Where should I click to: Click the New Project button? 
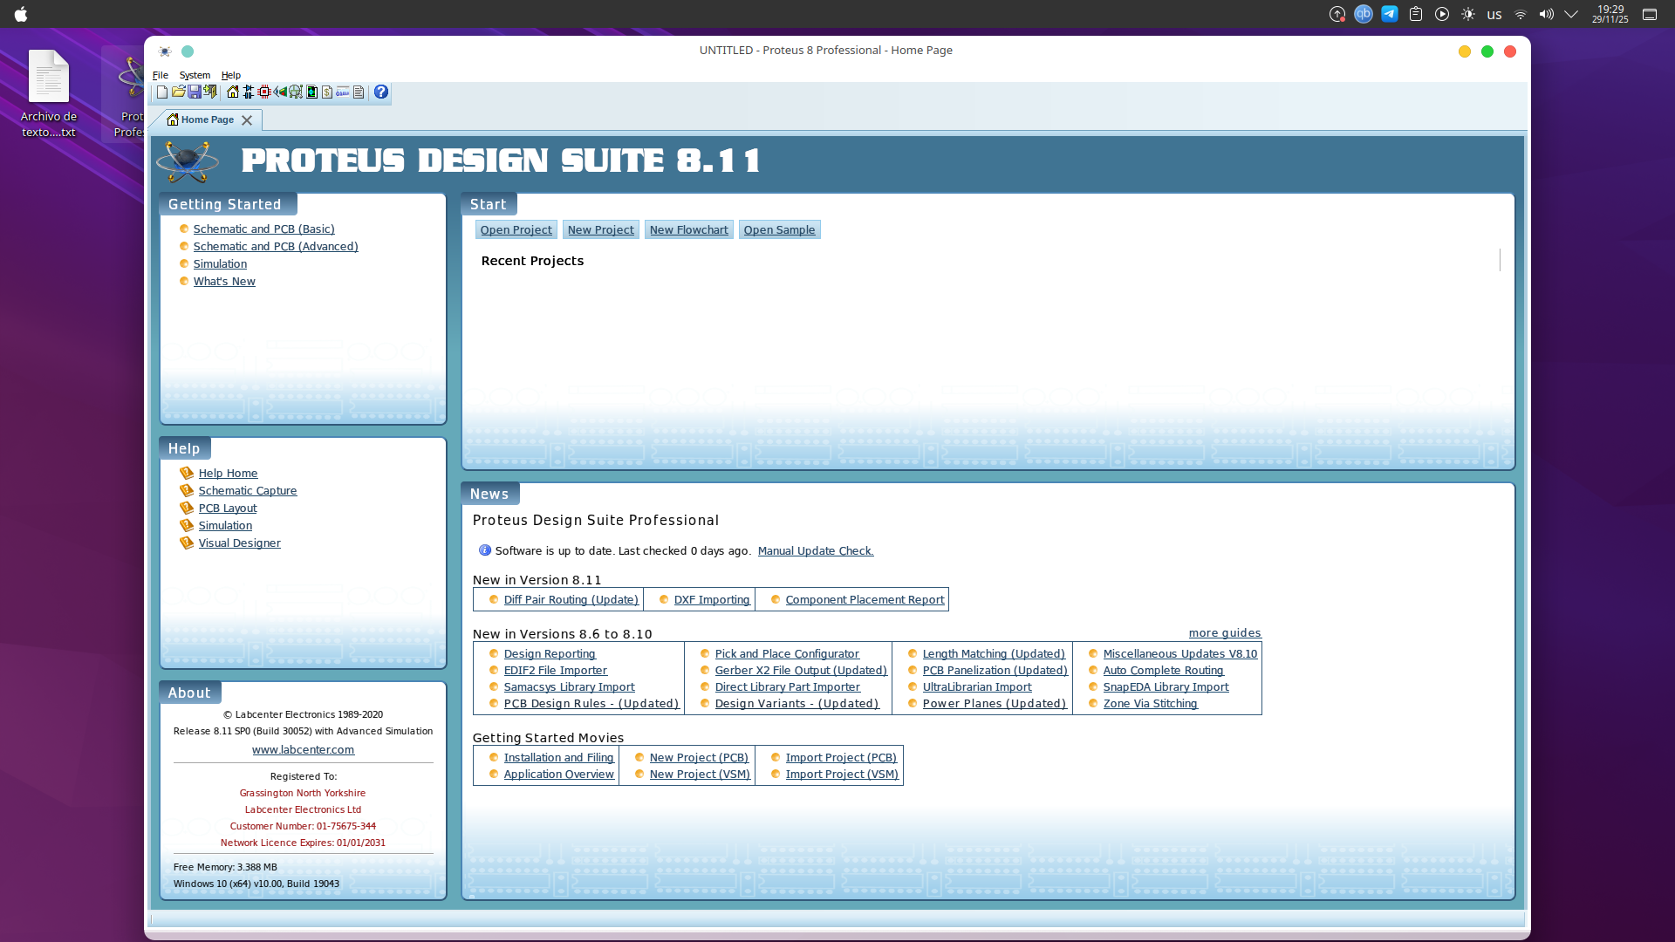click(x=600, y=229)
